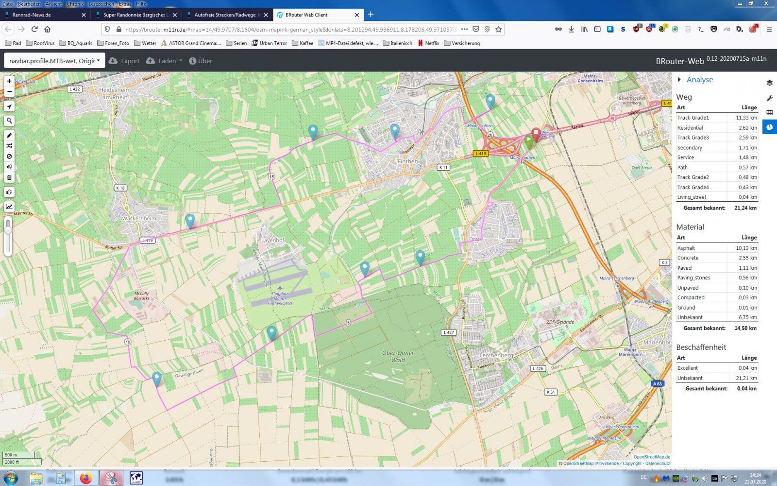Open the Bearbeiten menu
777x486 pixels.
point(30,4)
